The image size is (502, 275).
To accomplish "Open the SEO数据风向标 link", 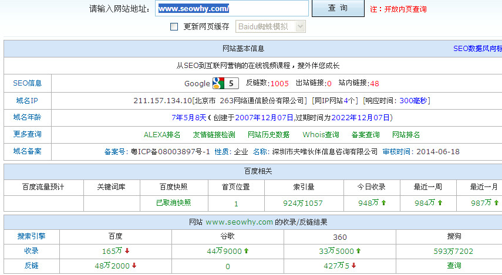I will click(x=477, y=49).
